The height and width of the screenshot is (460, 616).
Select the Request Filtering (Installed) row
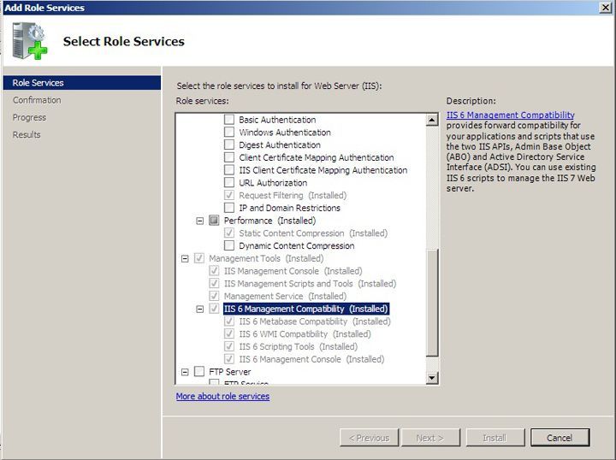(293, 195)
